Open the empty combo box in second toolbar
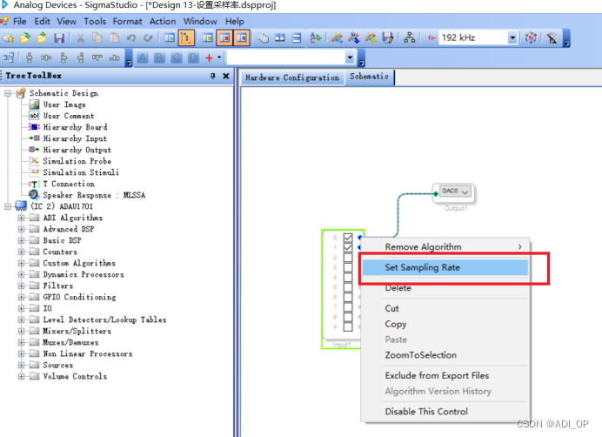602x437 pixels. tap(350, 58)
